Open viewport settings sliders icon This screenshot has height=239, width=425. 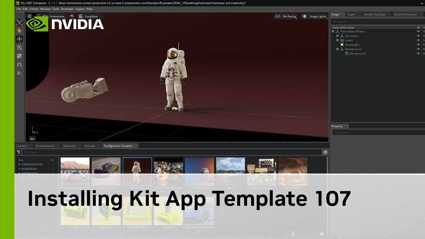coord(30,16)
